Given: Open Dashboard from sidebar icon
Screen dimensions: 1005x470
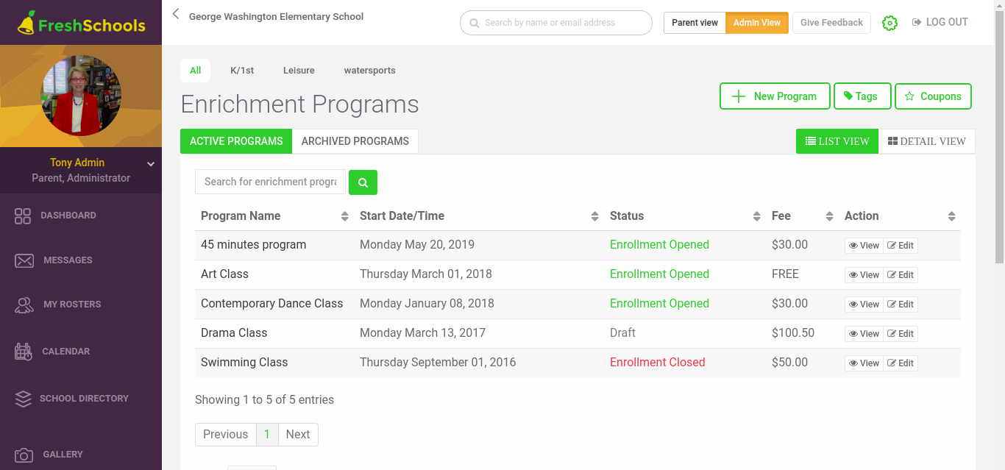Looking at the screenshot, I should (x=23, y=216).
